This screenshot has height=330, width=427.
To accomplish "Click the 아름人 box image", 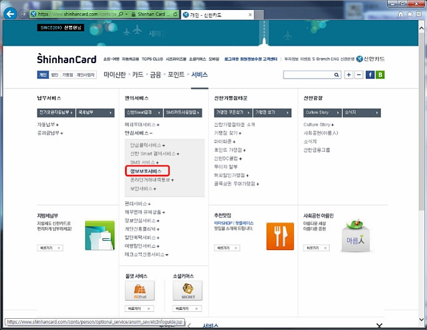I will (356, 236).
